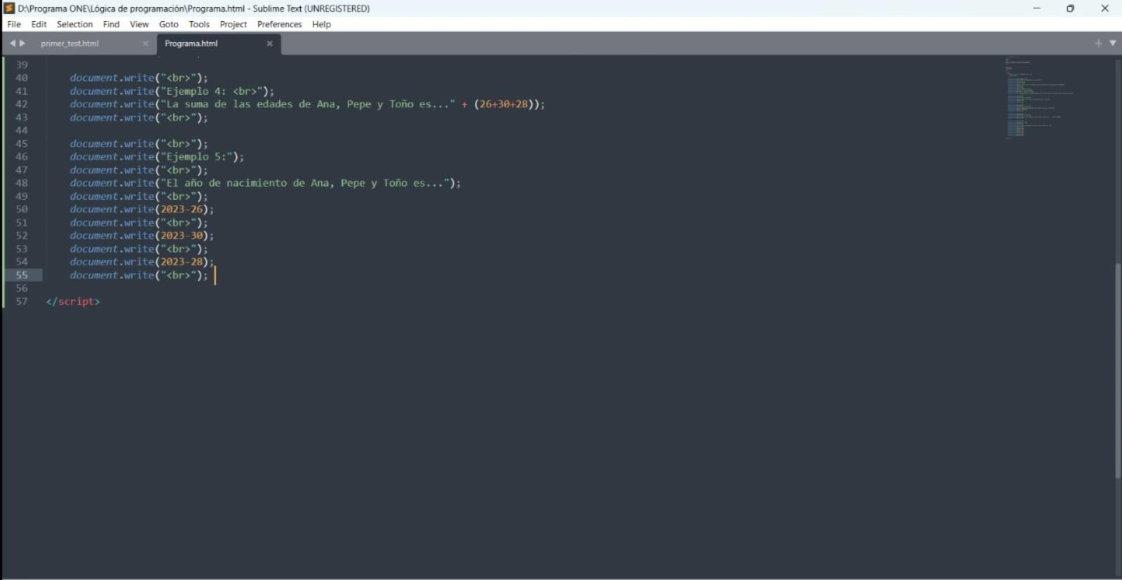Open the Edit menu
1122x580 pixels.
tap(39, 24)
